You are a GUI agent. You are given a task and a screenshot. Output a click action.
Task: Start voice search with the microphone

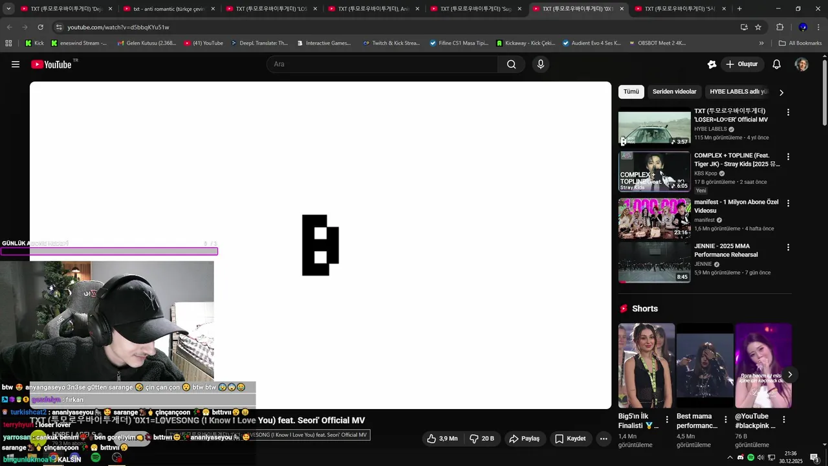pyautogui.click(x=541, y=64)
